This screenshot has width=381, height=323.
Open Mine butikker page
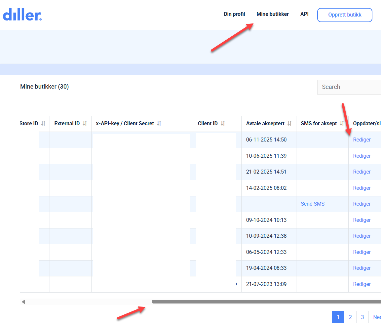coord(273,14)
